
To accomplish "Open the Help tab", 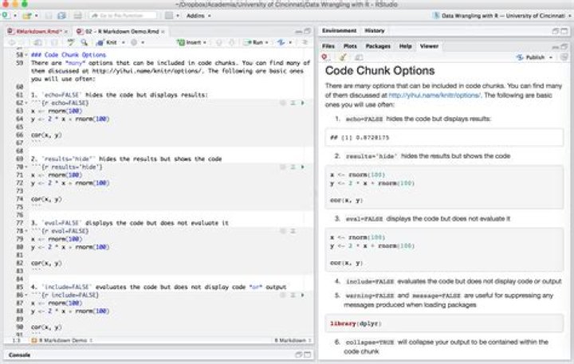I will 405,46.
